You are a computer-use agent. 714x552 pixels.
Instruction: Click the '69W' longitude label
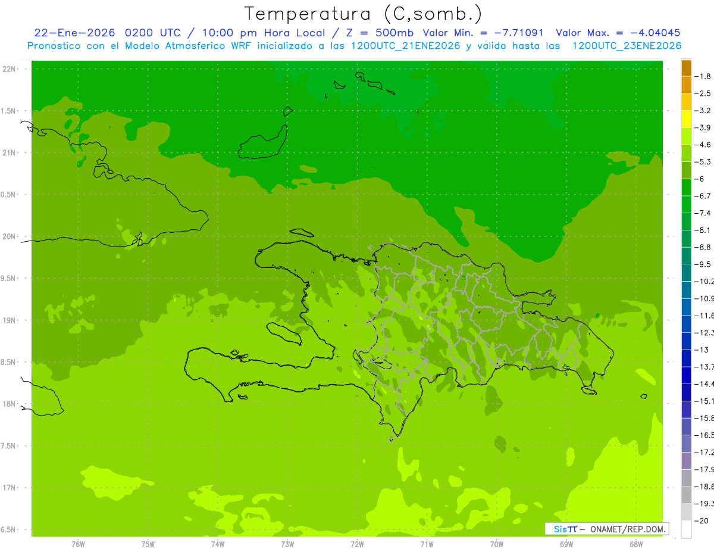(x=566, y=544)
